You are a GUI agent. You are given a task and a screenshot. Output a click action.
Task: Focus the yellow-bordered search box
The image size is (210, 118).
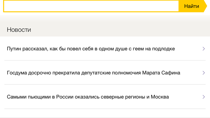coord(91,6)
